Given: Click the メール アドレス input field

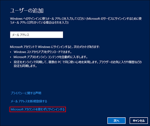Looking at the screenshot, I should point(36,35).
